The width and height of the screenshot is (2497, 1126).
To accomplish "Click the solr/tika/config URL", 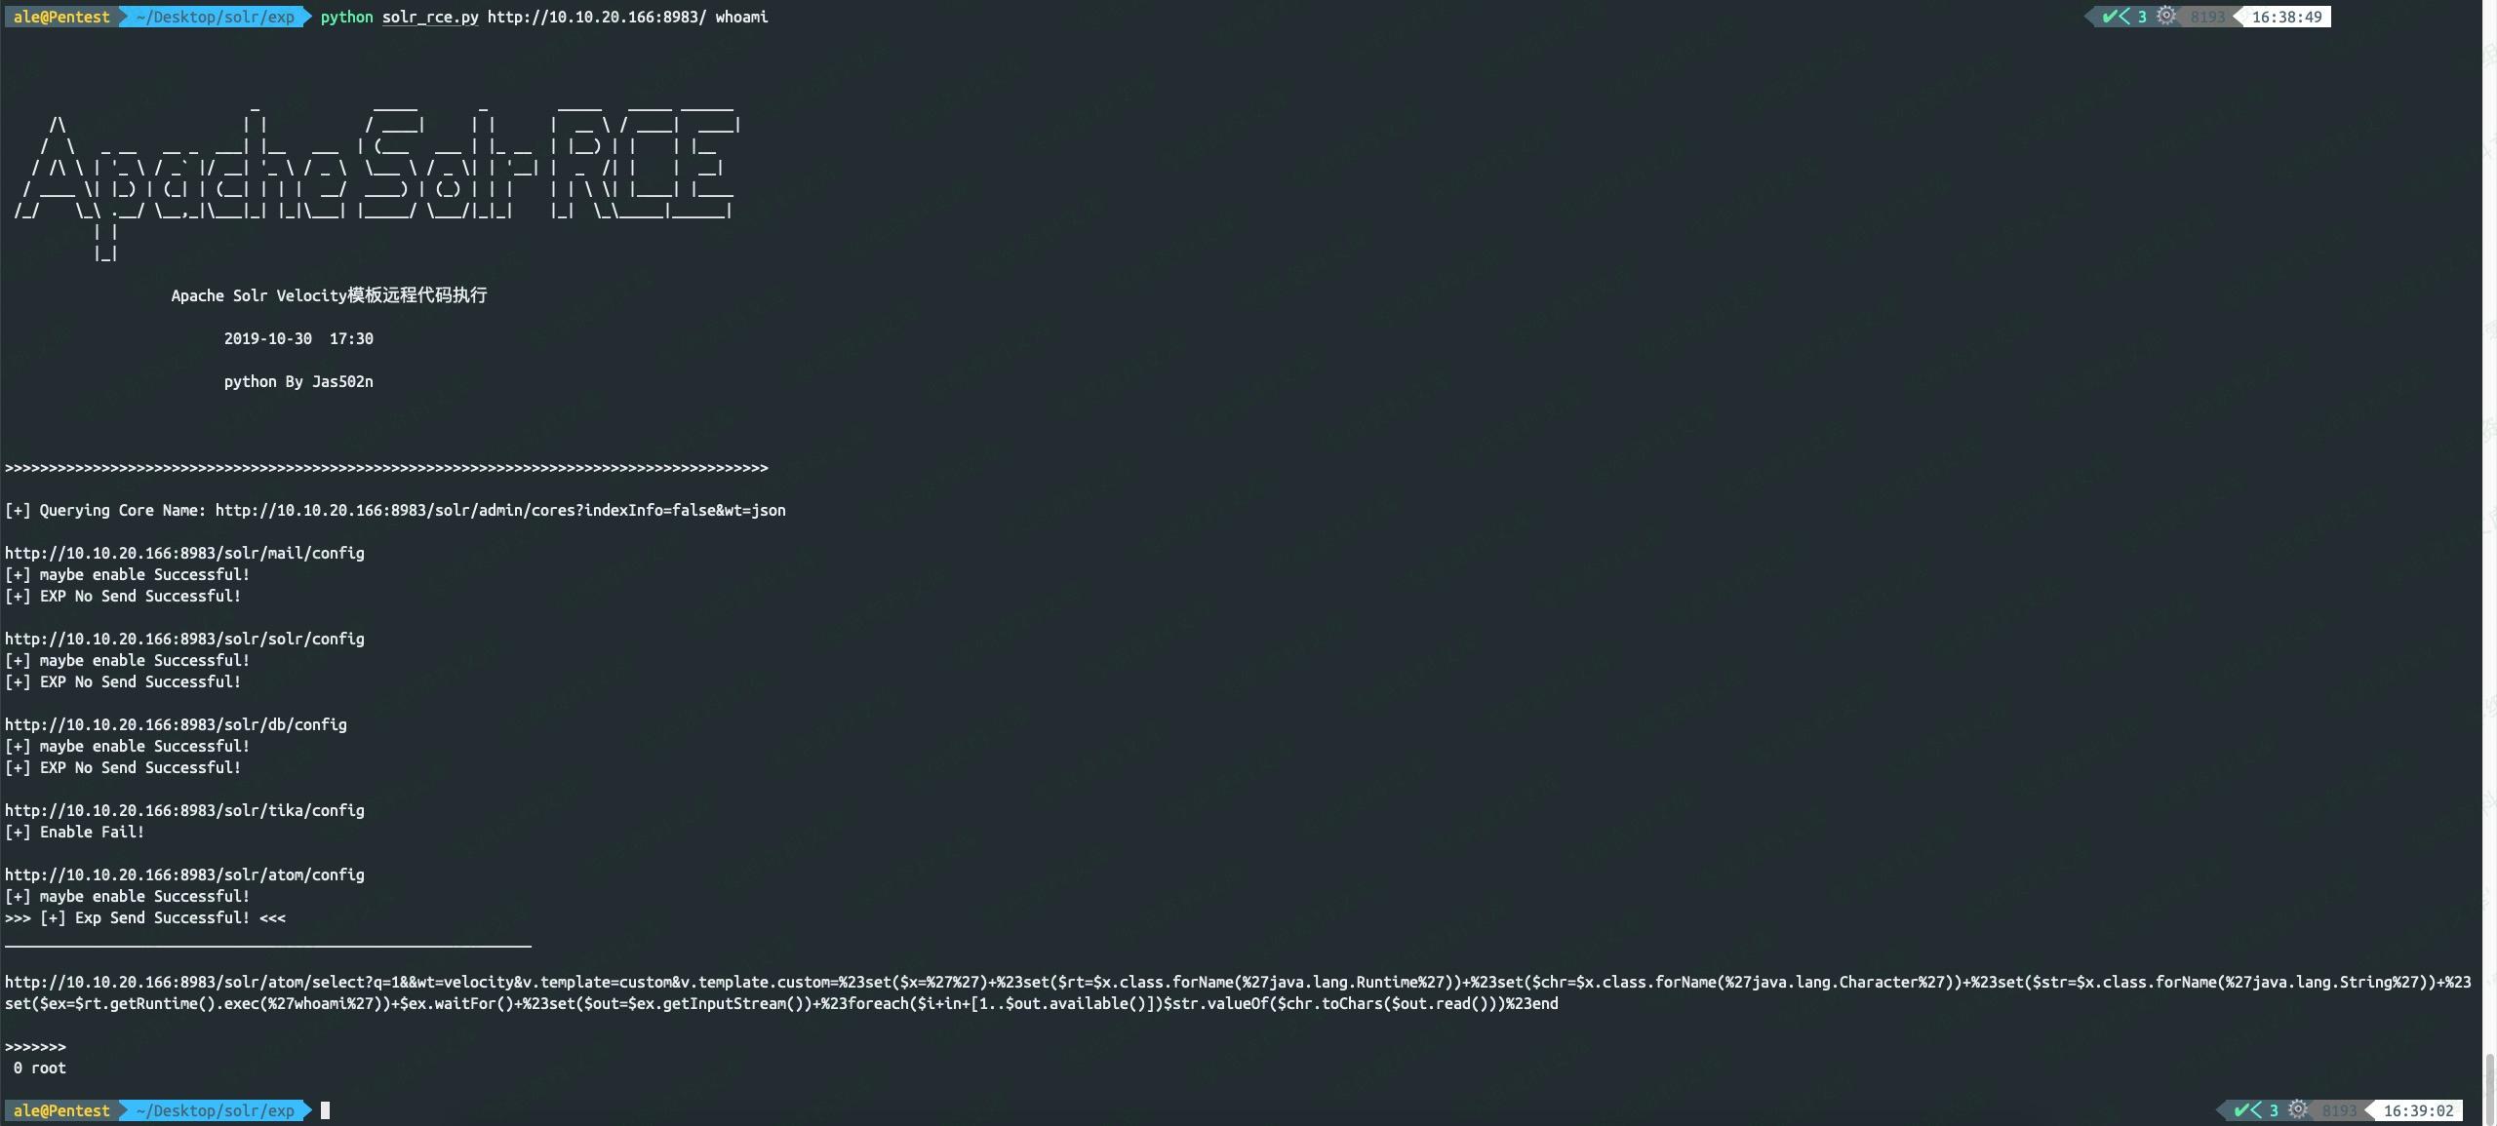I will tap(184, 810).
